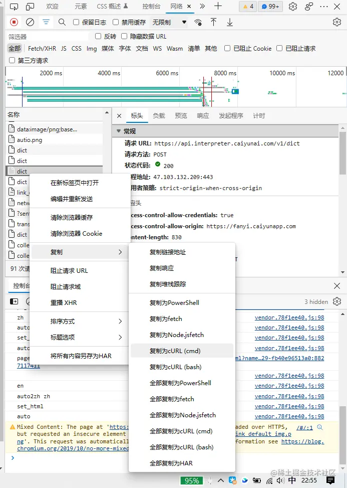This screenshot has width=347, height=488.
Task: Export HAR file download arrow
Action: [229, 22]
